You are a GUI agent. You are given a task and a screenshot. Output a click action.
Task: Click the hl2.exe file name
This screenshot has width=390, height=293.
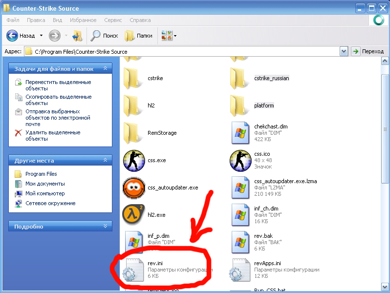(156, 215)
